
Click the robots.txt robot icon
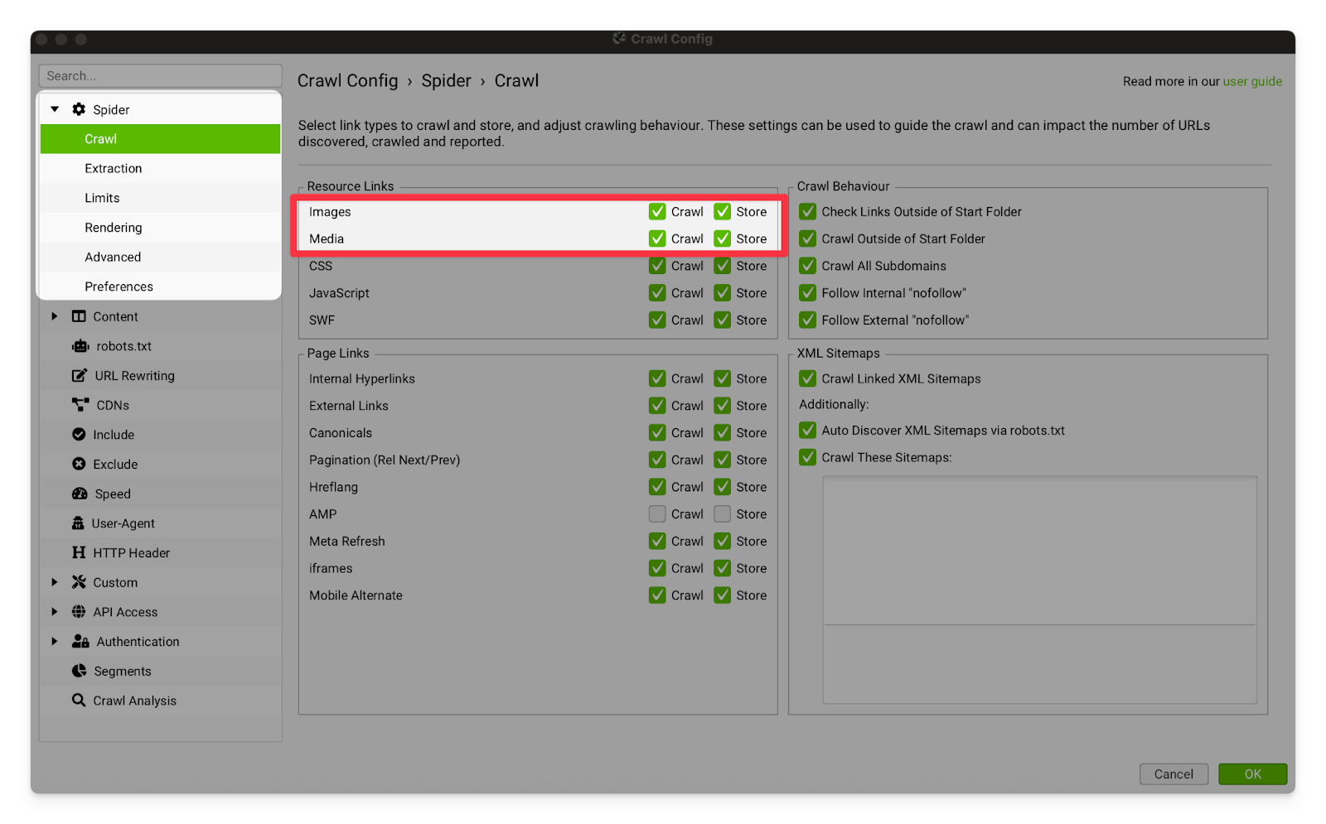[x=80, y=346]
